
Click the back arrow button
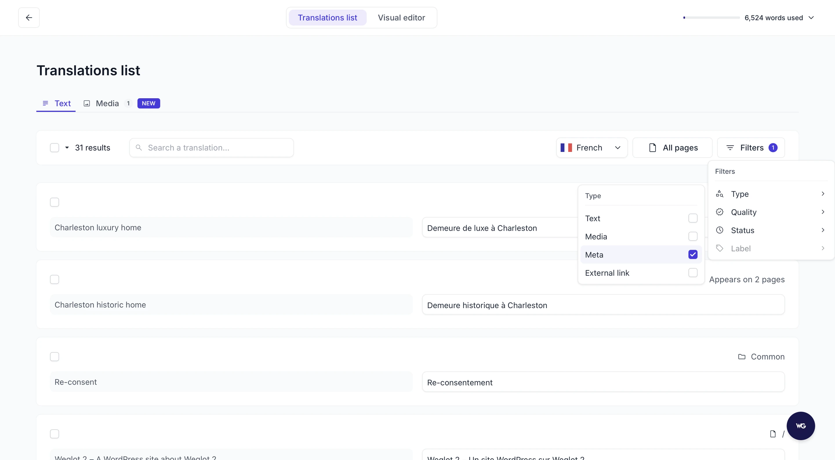pyautogui.click(x=29, y=17)
